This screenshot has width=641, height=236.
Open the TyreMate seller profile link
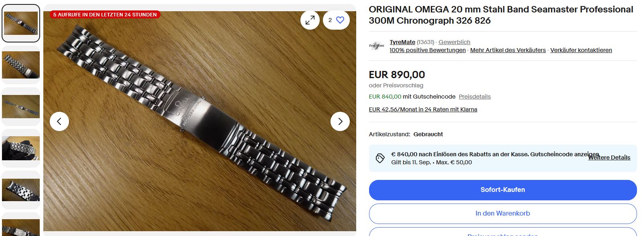tap(402, 42)
